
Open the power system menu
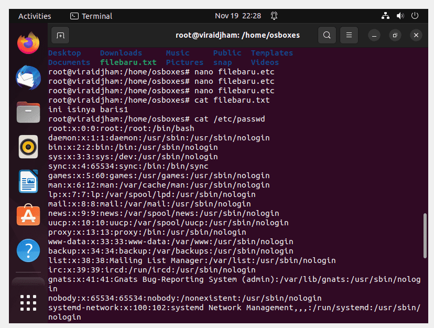(x=415, y=16)
